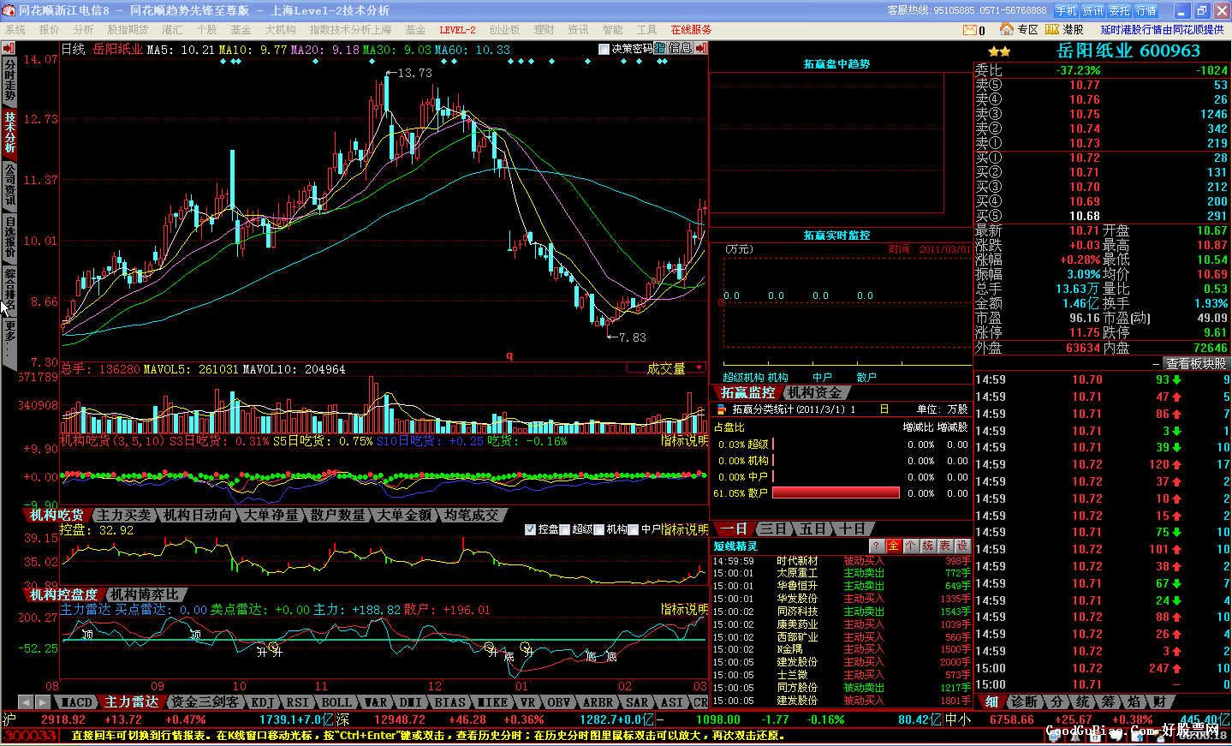1232x746 pixels.
Task: Select the 五日 period tab
Action: (x=813, y=529)
